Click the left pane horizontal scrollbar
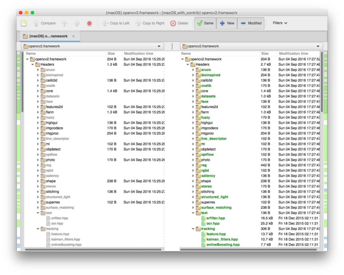This screenshot has height=275, width=344. pyautogui.click(x=93, y=249)
